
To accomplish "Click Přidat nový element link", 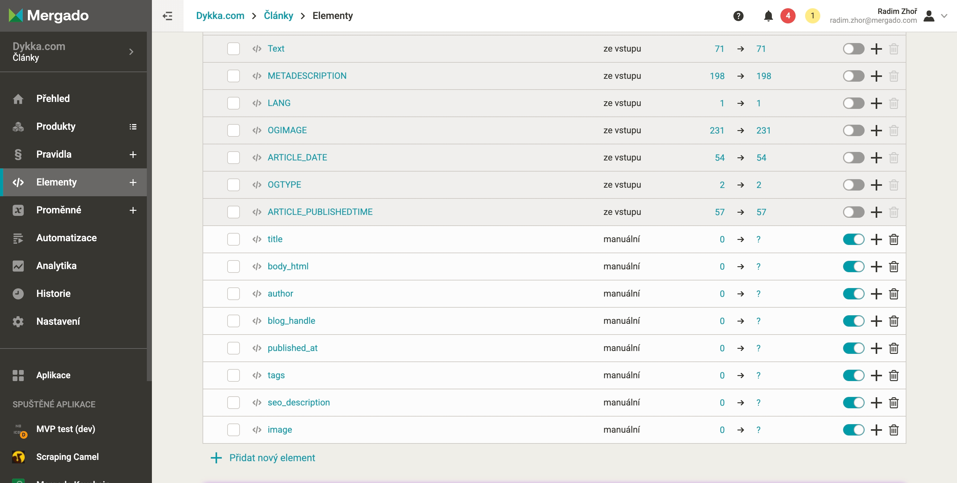I will pos(272,458).
